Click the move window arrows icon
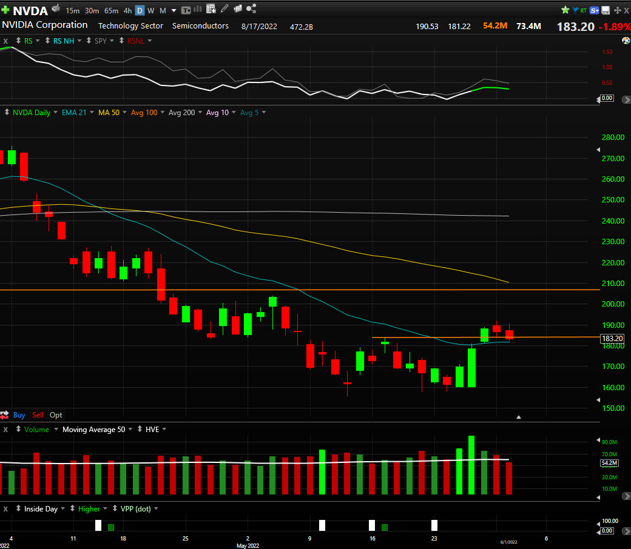Image resolution: width=631 pixels, height=549 pixels. (617, 10)
